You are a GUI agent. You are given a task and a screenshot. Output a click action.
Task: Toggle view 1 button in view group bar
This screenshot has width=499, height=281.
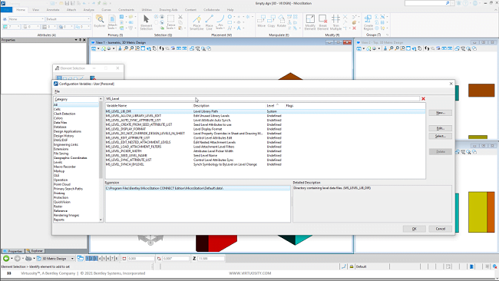point(88,259)
